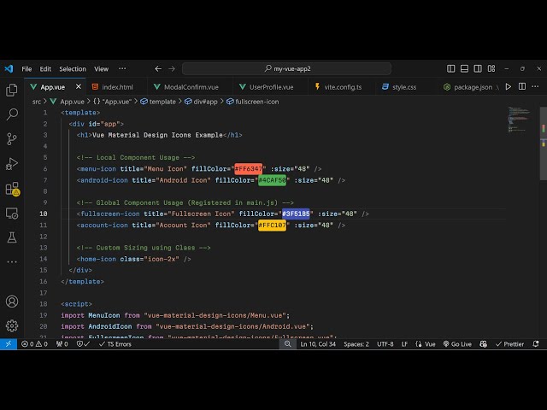Open the Selection menu

[x=73, y=68]
